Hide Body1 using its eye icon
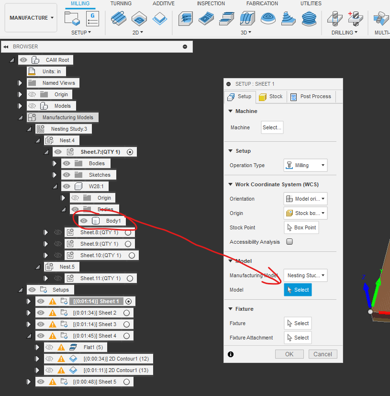The width and height of the screenshot is (390, 396). (83, 221)
